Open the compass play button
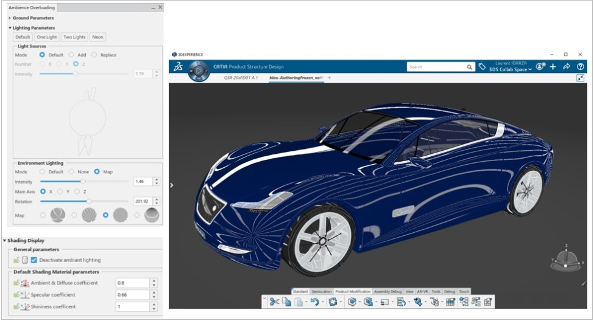 [198, 72]
